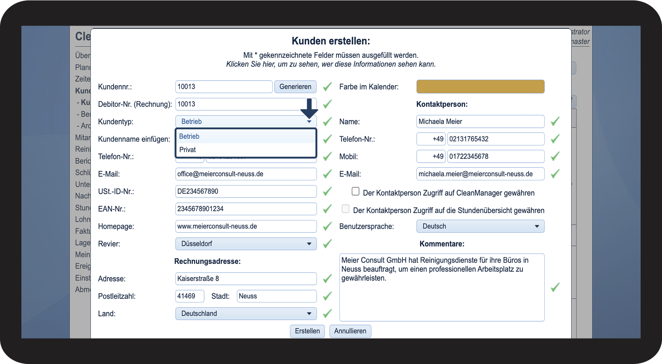Image resolution: width=662 pixels, height=364 pixels.
Task: Click the Annullieren button
Action: (x=350, y=331)
